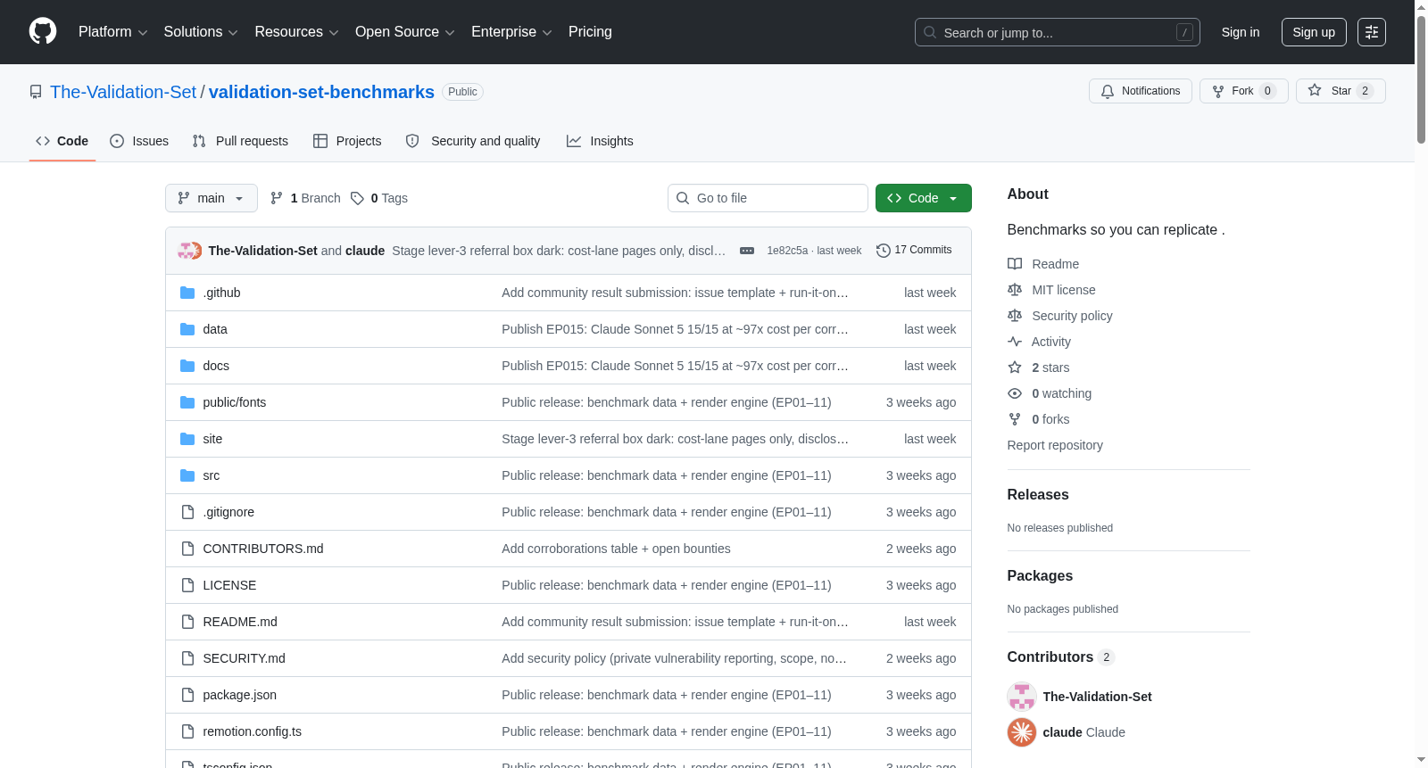Open commit hash 1e82c5a
This screenshot has height=768, width=1428.
(787, 251)
